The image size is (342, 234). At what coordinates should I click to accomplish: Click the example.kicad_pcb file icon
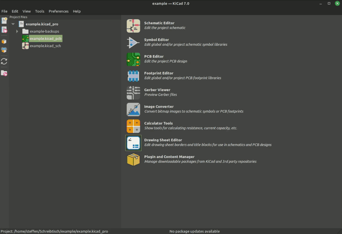tap(25, 39)
